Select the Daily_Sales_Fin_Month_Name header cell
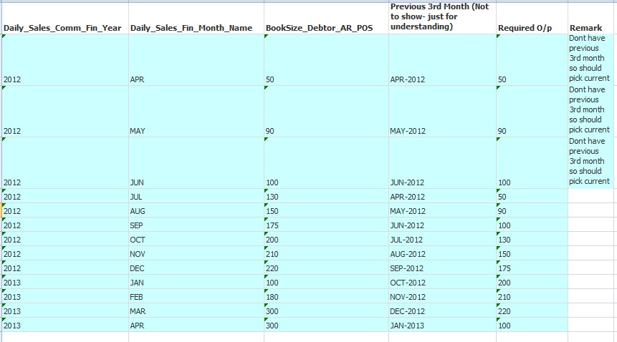The width and height of the screenshot is (617, 342). (196, 19)
